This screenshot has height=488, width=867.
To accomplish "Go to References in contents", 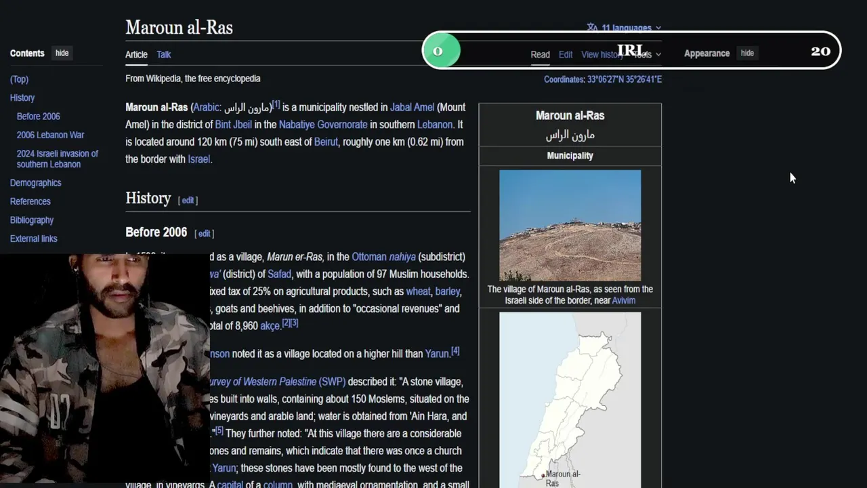I will [30, 201].
